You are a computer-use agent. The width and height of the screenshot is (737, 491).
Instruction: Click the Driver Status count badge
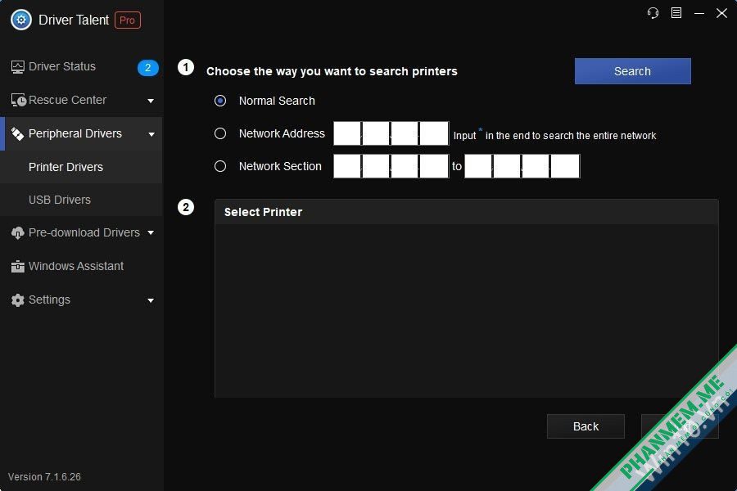[x=147, y=68]
